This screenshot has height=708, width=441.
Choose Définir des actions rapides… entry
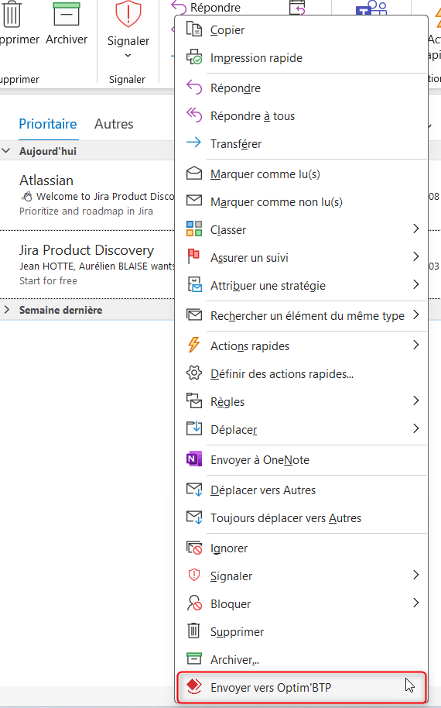click(301, 374)
